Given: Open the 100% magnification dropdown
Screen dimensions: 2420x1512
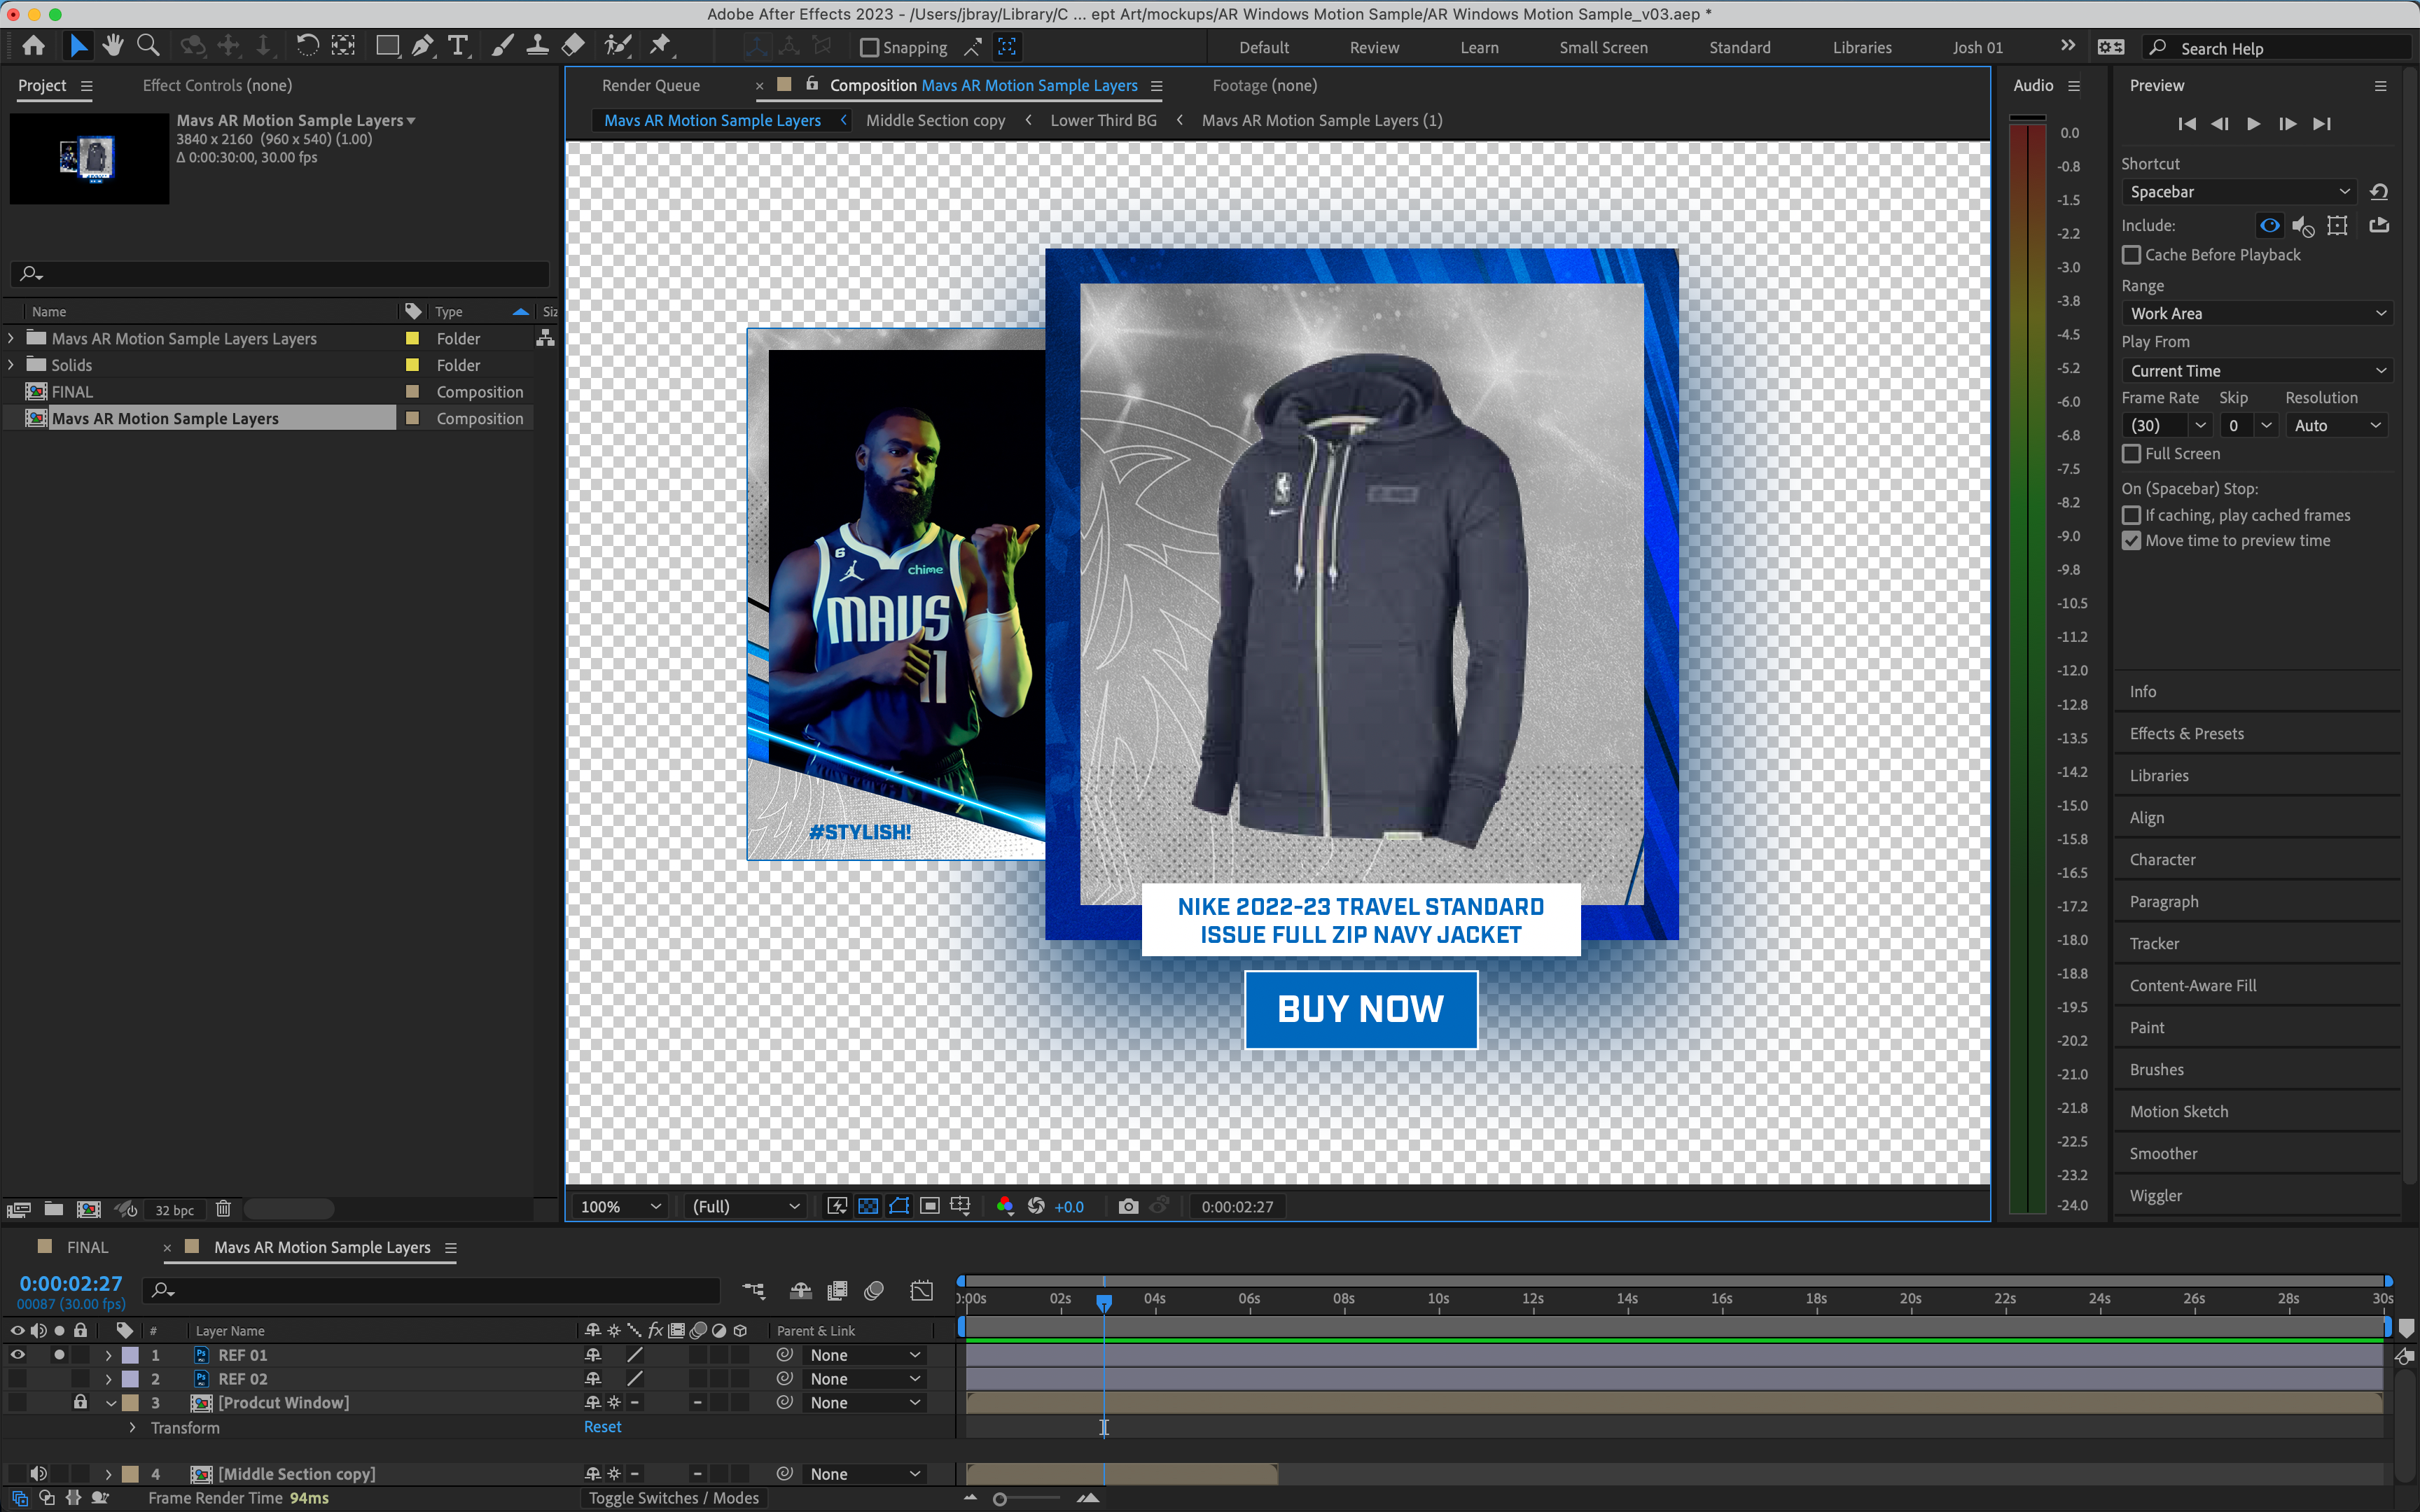Looking at the screenshot, I should point(620,1206).
